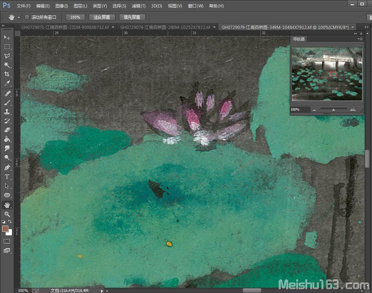This screenshot has height=293, width=372.
Task: Select the Paint Bucket tool
Action: [x=7, y=139]
